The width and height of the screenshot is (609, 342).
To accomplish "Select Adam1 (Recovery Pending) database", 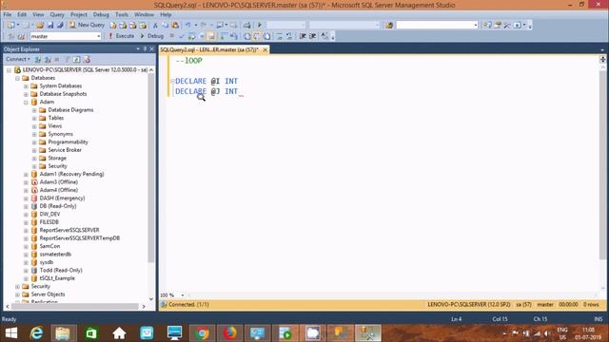I will [x=71, y=174].
